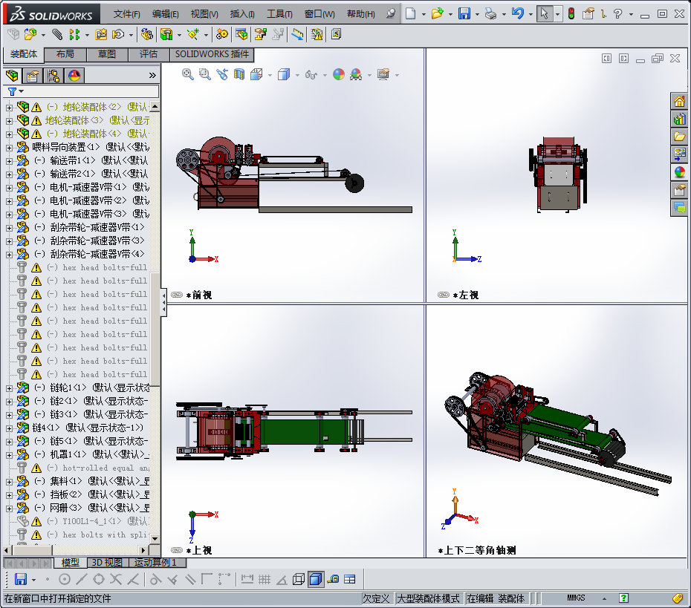Click the Mate paperclip icon

pos(57,34)
